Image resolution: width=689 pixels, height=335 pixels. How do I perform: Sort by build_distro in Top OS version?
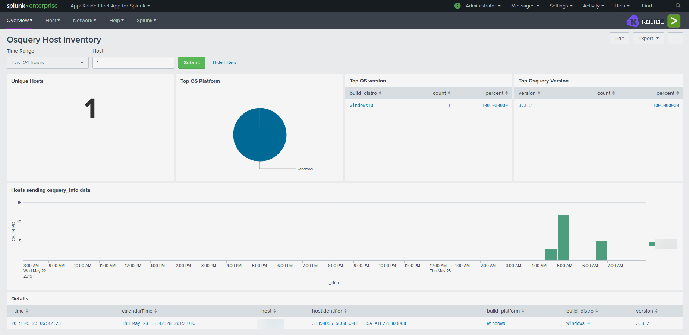click(365, 93)
